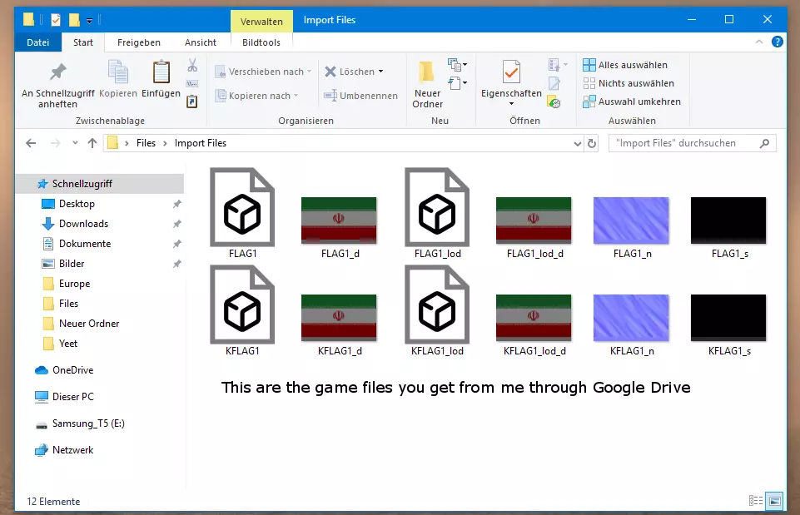This screenshot has height=515, width=800.
Task: Open the Datei menu tab
Action: click(x=38, y=42)
